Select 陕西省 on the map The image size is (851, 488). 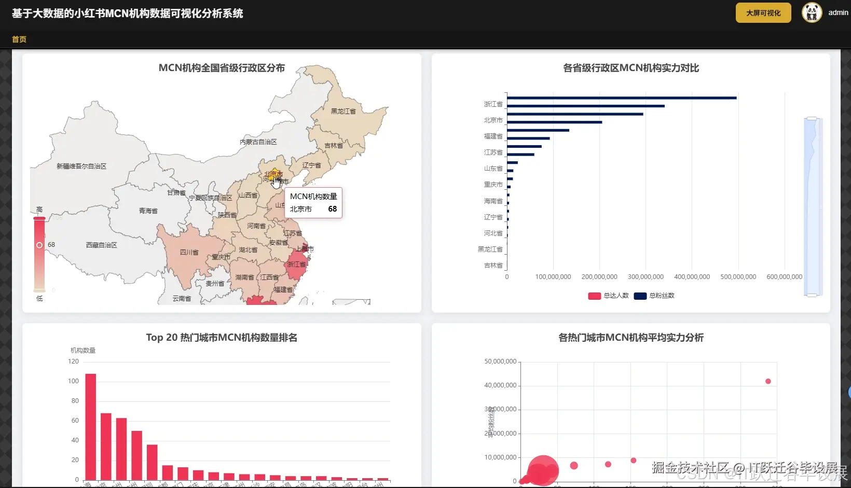(x=227, y=215)
